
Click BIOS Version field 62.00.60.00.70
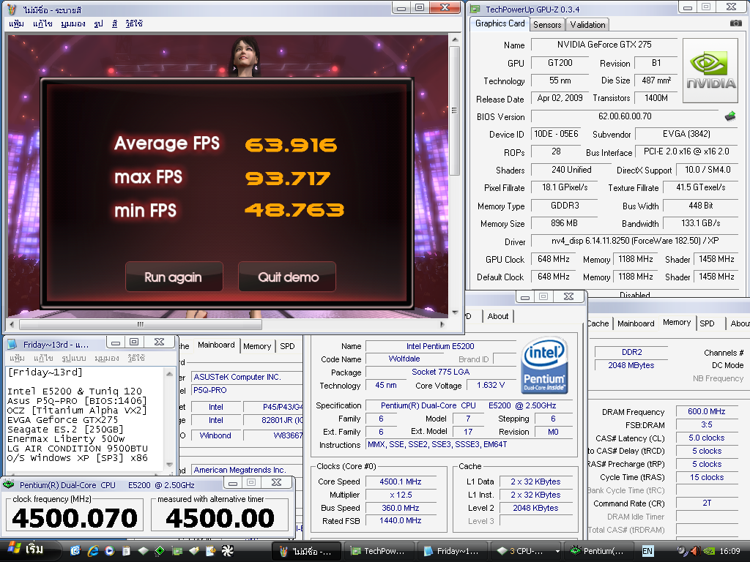click(625, 116)
